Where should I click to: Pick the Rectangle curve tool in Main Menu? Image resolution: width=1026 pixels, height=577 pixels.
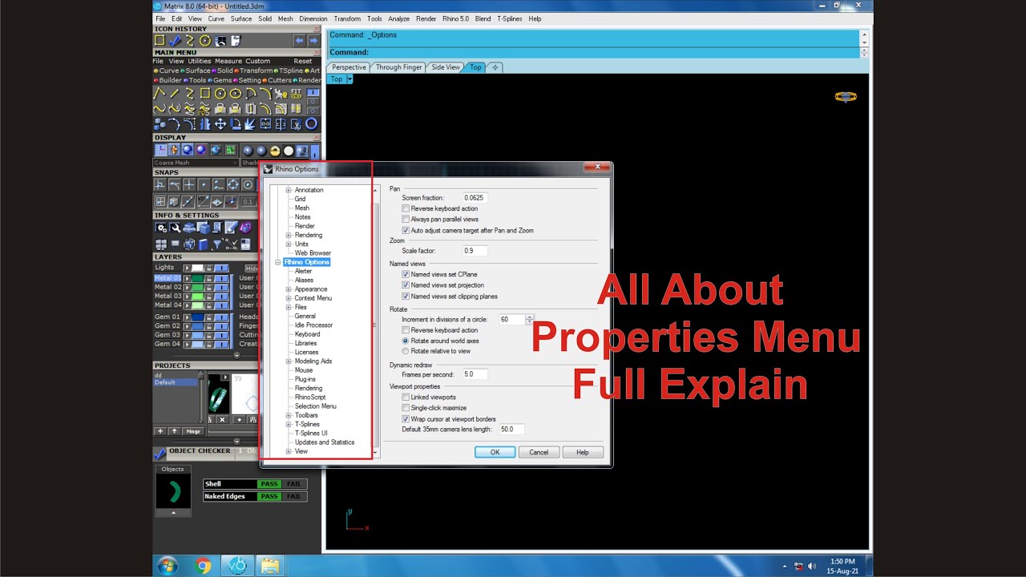click(205, 94)
